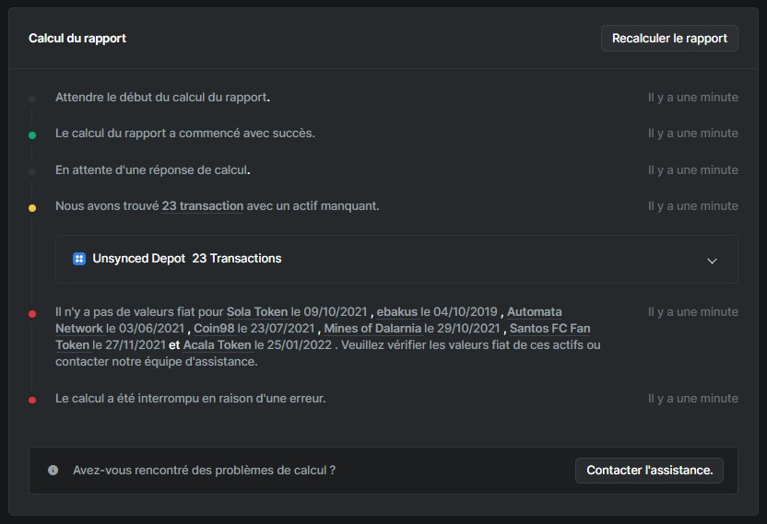
Task: Open the Acala Token link
Action: 219,345
